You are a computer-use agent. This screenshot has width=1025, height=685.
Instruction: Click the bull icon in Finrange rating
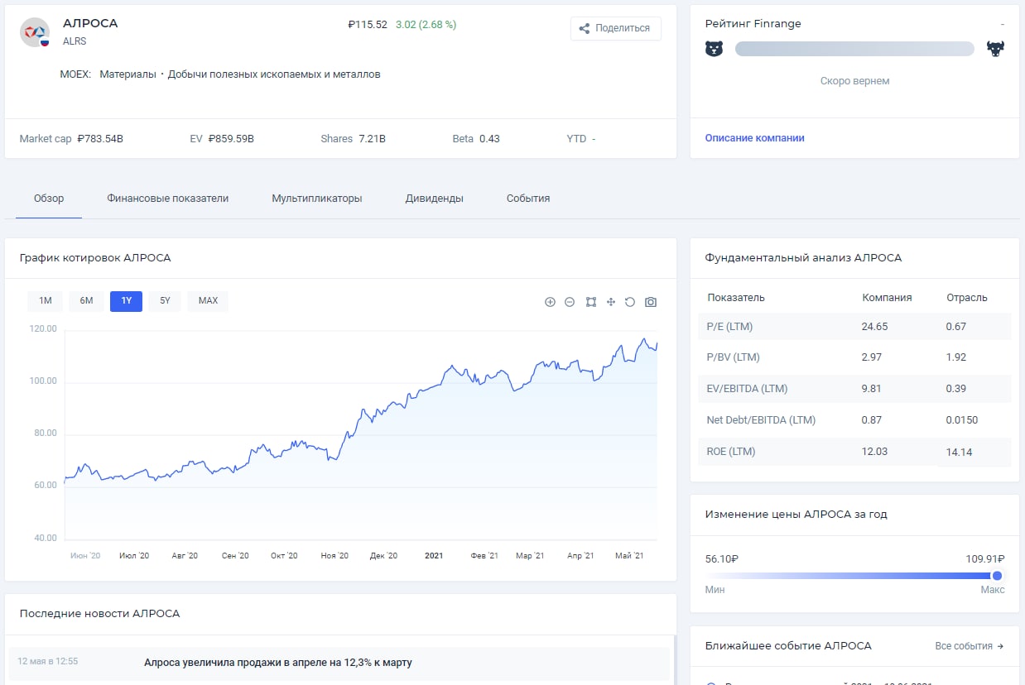pyautogui.click(x=994, y=49)
